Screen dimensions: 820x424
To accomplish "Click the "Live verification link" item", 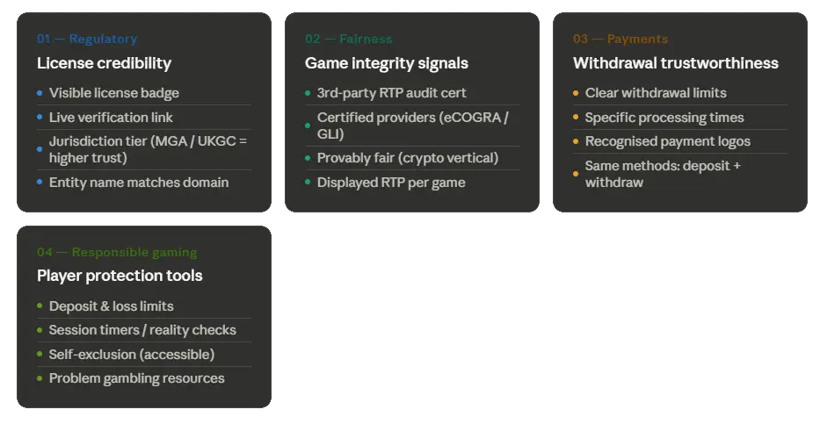I will [x=111, y=118].
